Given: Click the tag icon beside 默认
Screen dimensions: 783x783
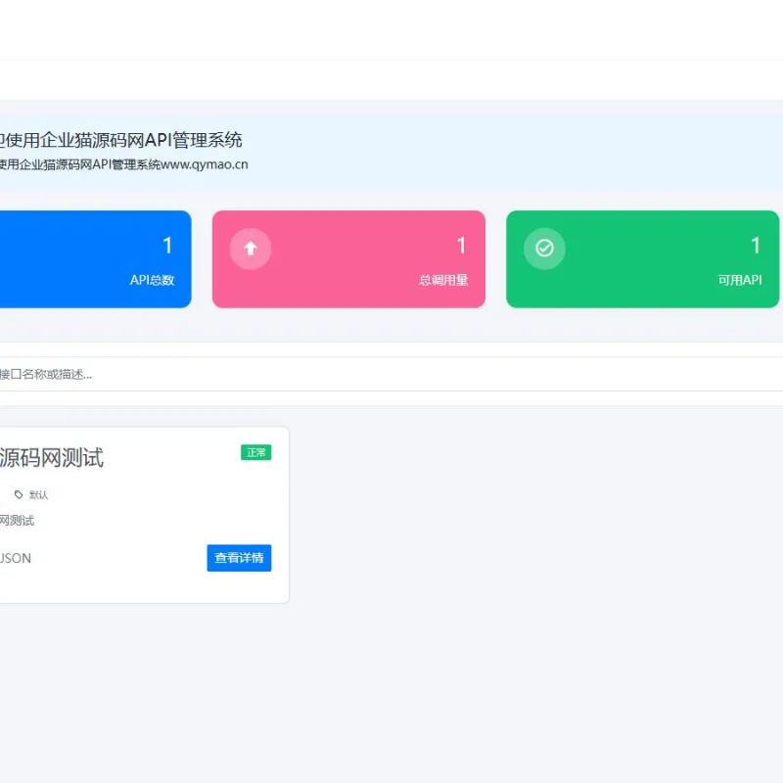Looking at the screenshot, I should (19, 494).
